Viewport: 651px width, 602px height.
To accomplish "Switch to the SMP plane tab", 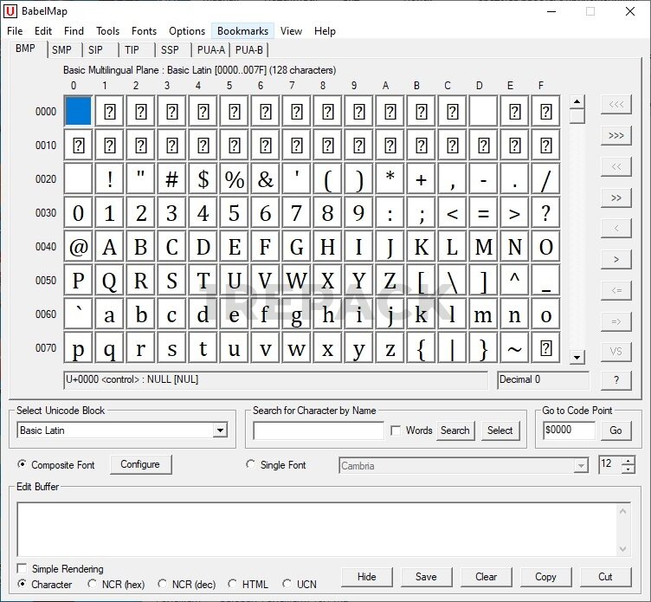I will click(x=61, y=50).
